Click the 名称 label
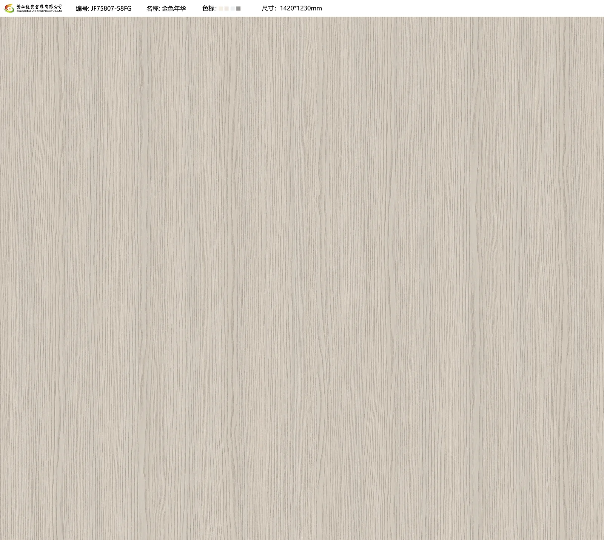Screen dimensions: 604x540 pos(153,8)
